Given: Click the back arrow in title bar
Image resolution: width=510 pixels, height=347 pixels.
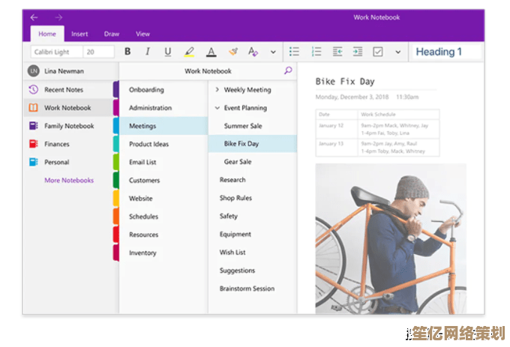Looking at the screenshot, I should [x=34, y=17].
